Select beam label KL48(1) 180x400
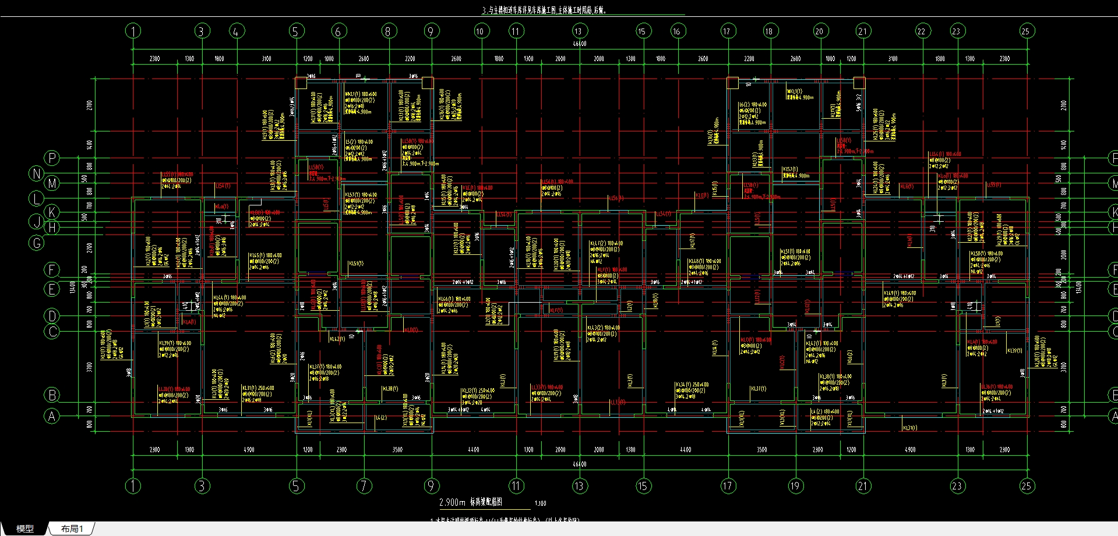The image size is (1118, 536). pyautogui.click(x=705, y=261)
